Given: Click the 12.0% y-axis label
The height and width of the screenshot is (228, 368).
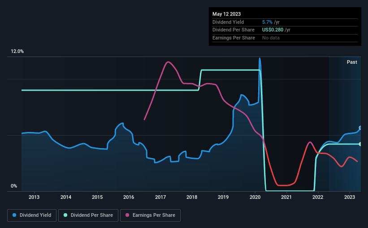Looking at the screenshot, I should 17,51.
